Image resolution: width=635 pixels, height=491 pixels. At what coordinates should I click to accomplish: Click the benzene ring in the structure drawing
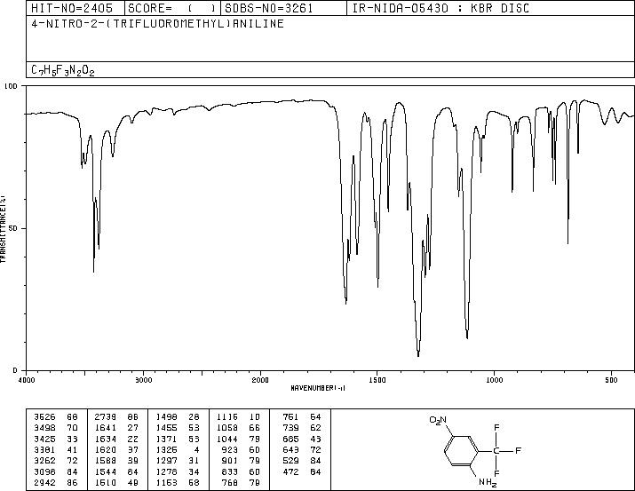(x=462, y=450)
